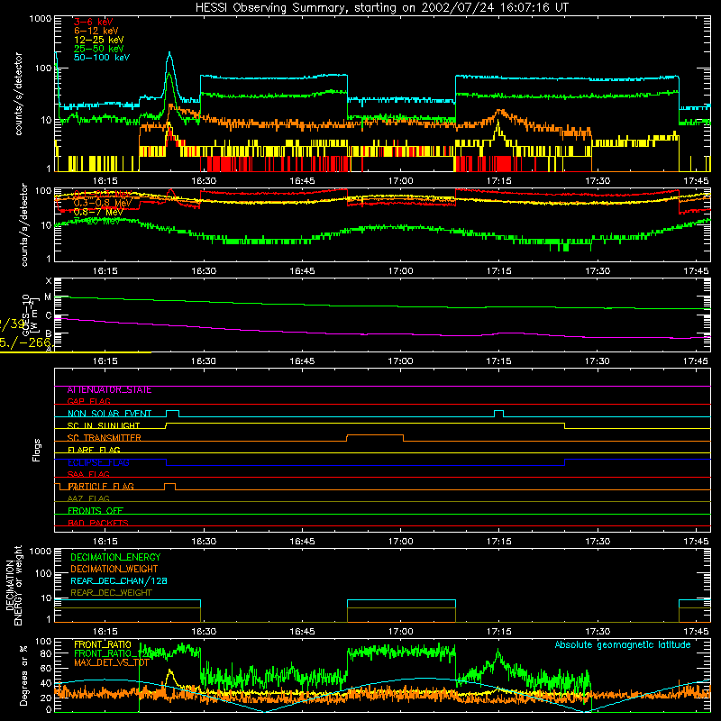Click the NON_SOLAR_EVENT flag label
721x721 pixels.
(109, 414)
